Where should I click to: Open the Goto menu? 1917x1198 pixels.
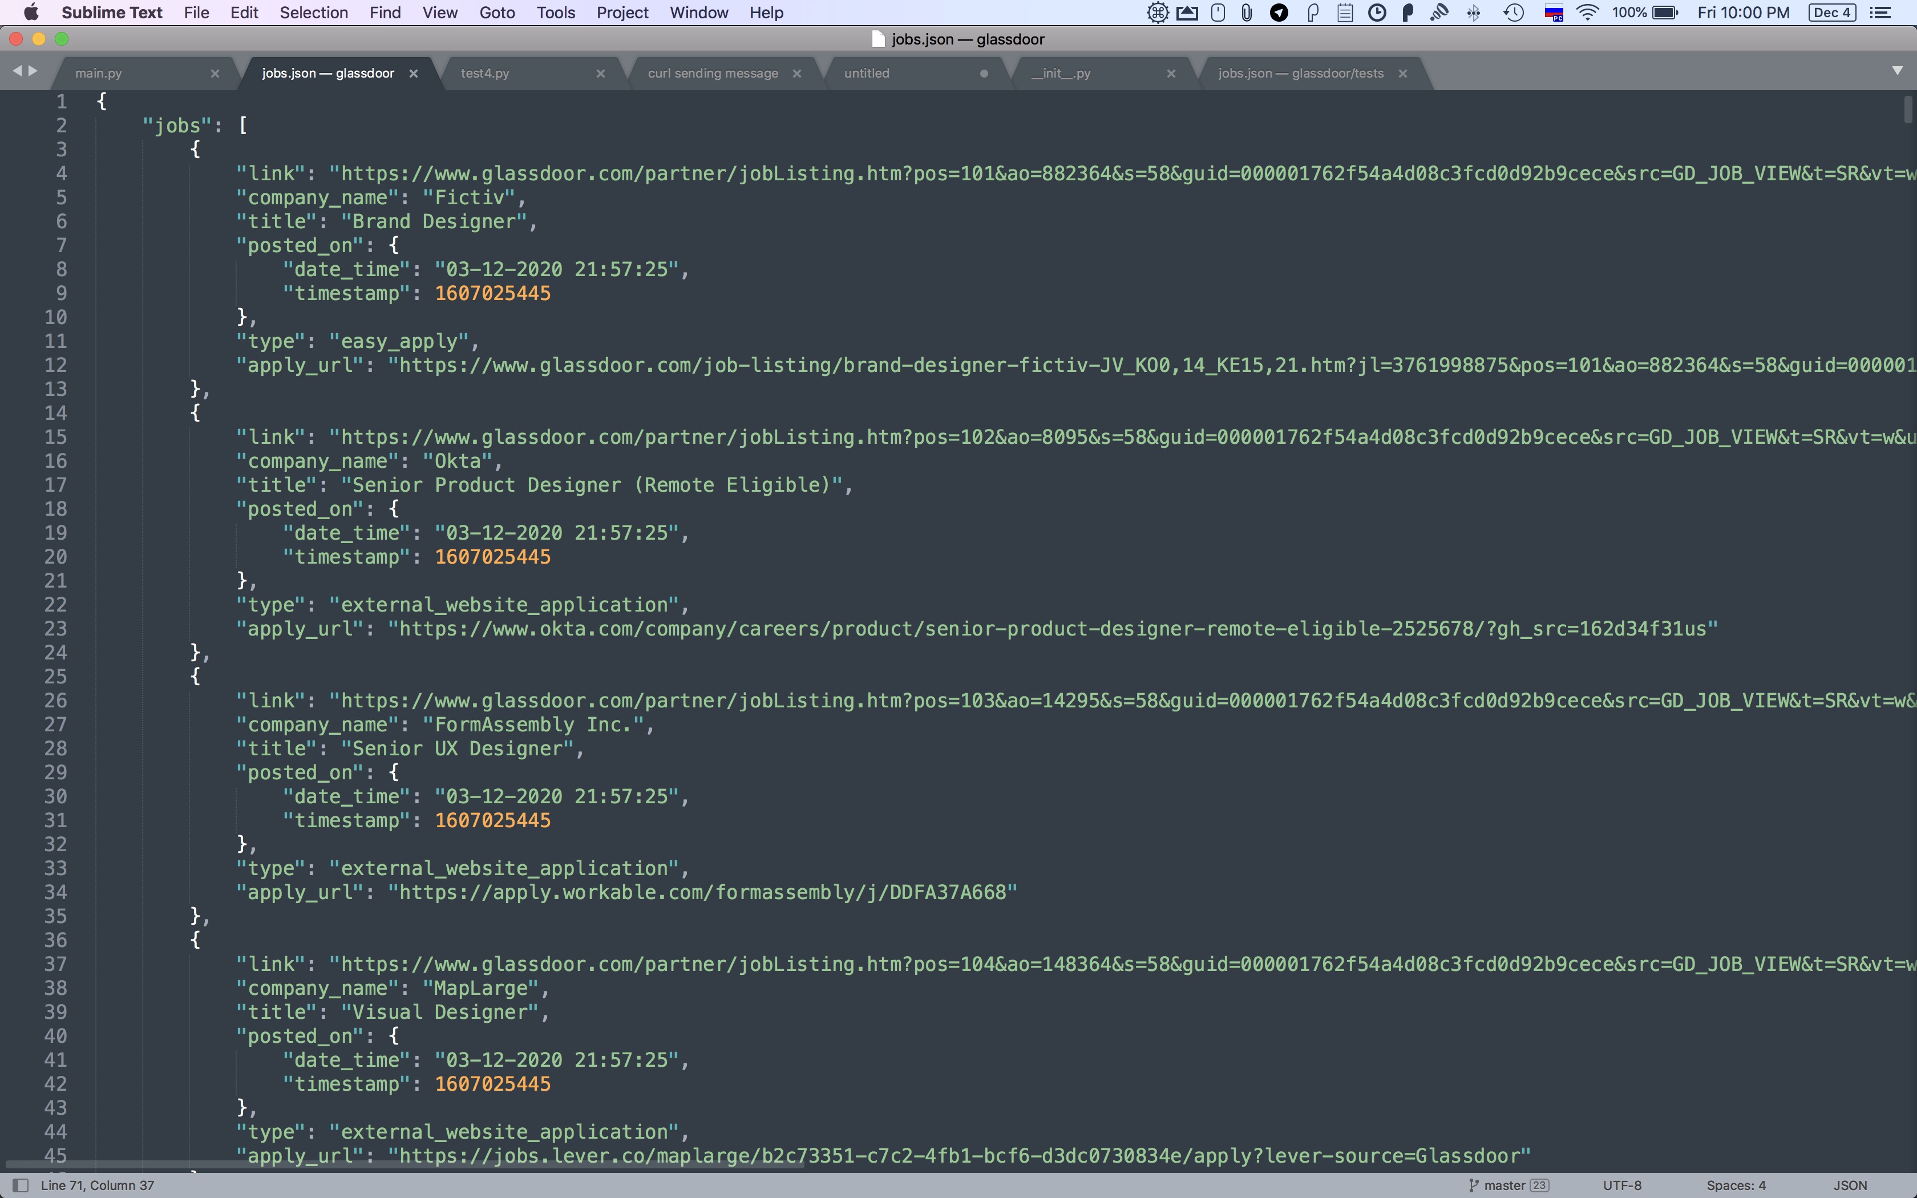click(x=497, y=13)
